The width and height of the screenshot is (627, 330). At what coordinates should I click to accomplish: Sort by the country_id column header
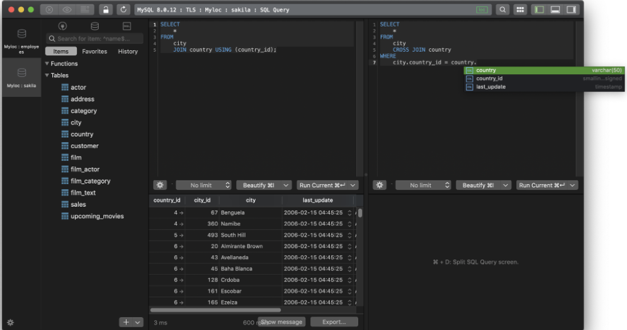[167, 201]
